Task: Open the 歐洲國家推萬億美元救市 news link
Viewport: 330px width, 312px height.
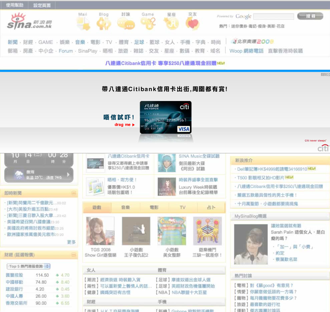Action: tap(31, 234)
